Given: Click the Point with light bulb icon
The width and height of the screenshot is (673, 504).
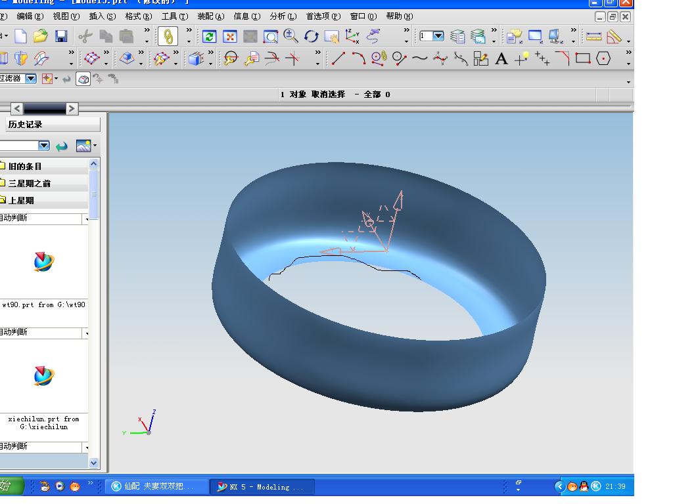Looking at the screenshot, I should (x=521, y=58).
